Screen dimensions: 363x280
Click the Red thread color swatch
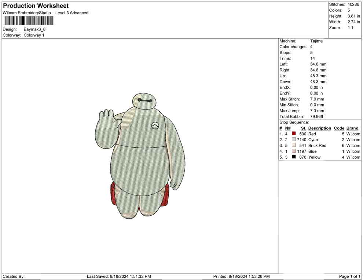(294, 134)
